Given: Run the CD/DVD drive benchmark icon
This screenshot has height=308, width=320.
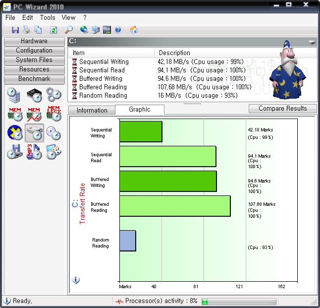Looking at the screenshot, I should click(53, 133).
